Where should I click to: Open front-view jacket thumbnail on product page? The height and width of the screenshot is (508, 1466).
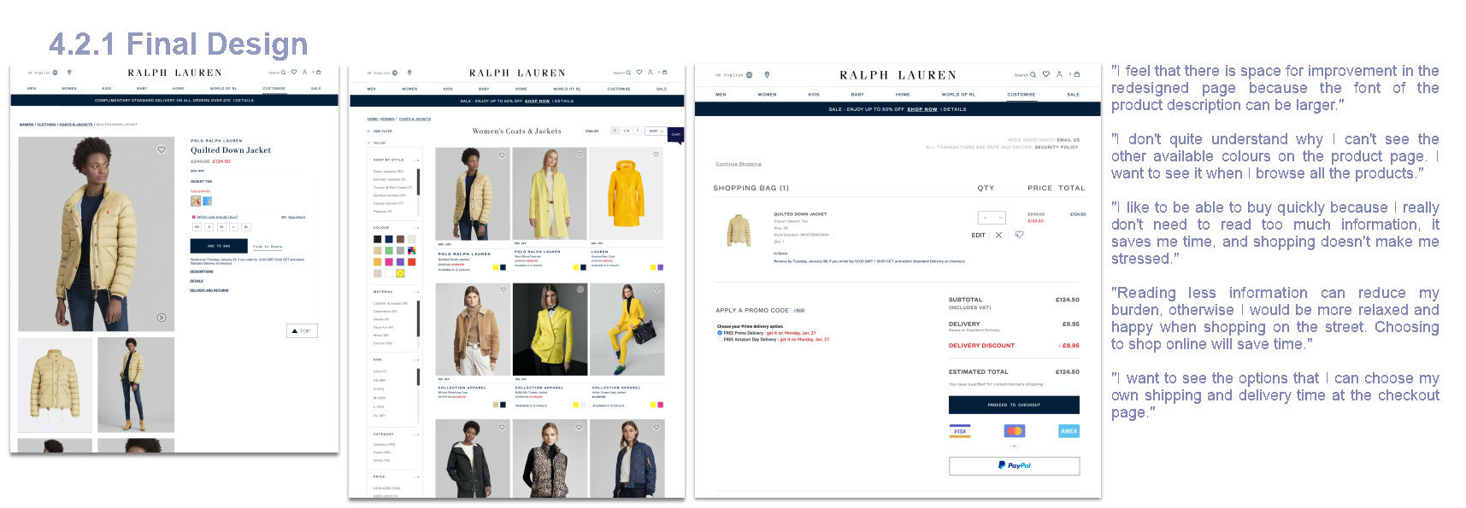point(55,384)
